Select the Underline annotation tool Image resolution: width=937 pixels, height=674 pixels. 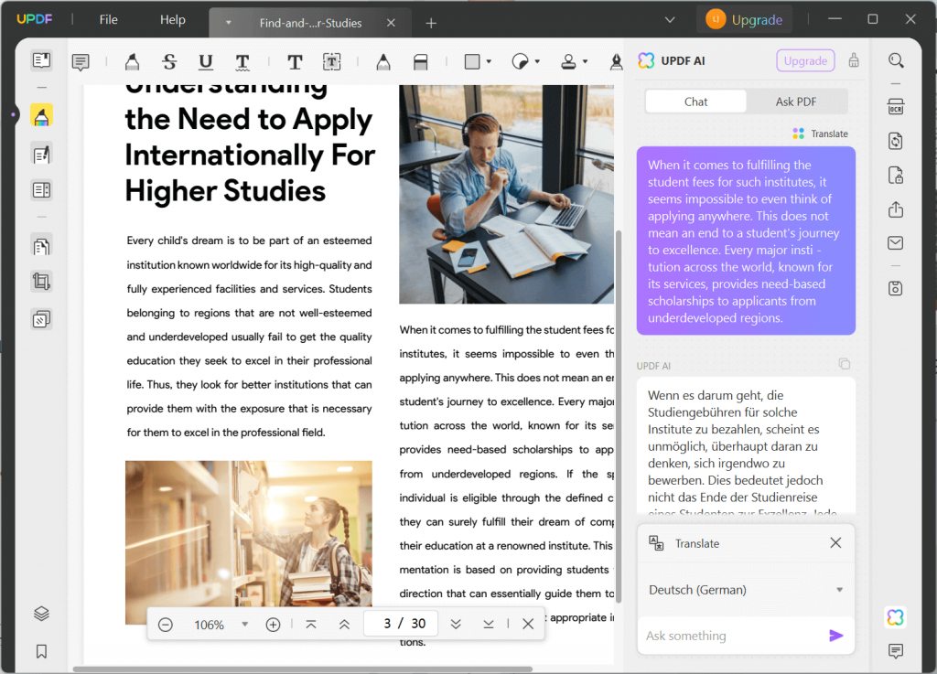pos(206,62)
